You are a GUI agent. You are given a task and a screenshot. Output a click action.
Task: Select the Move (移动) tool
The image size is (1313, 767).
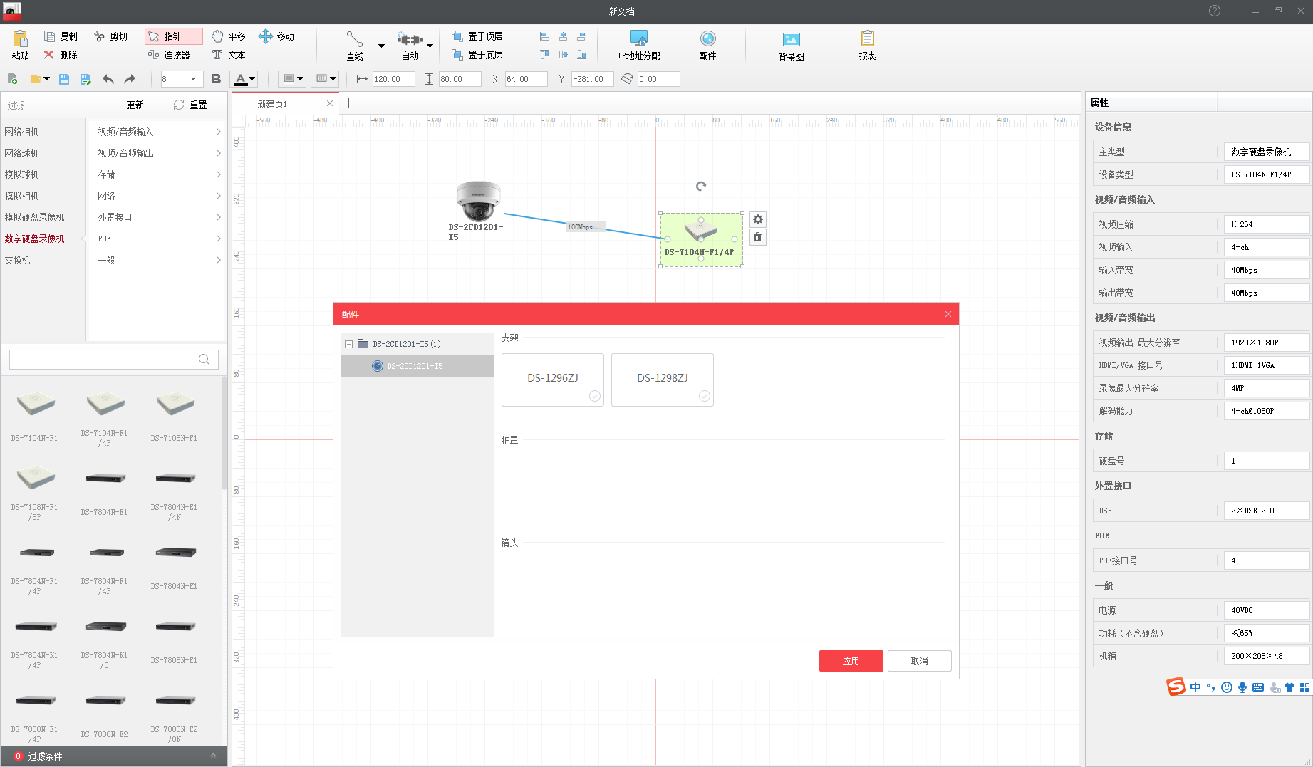click(276, 36)
